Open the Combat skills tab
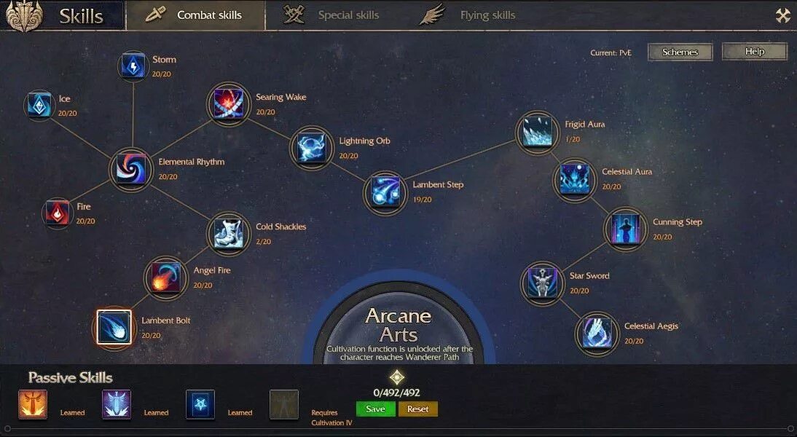The image size is (797, 437). click(196, 15)
